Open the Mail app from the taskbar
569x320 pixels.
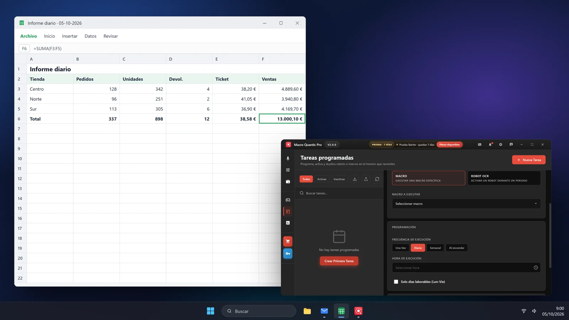(324, 311)
